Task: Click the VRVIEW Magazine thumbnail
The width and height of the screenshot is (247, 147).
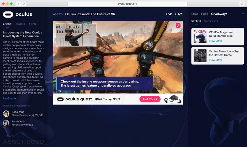Action: 200,36
